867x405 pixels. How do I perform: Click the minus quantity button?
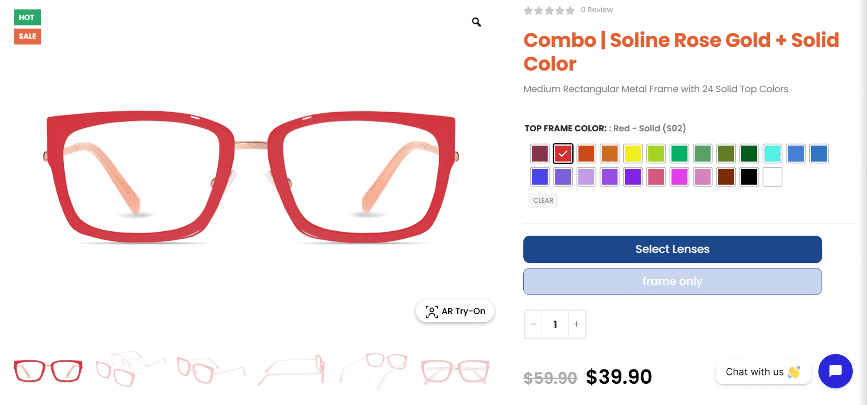(x=534, y=324)
